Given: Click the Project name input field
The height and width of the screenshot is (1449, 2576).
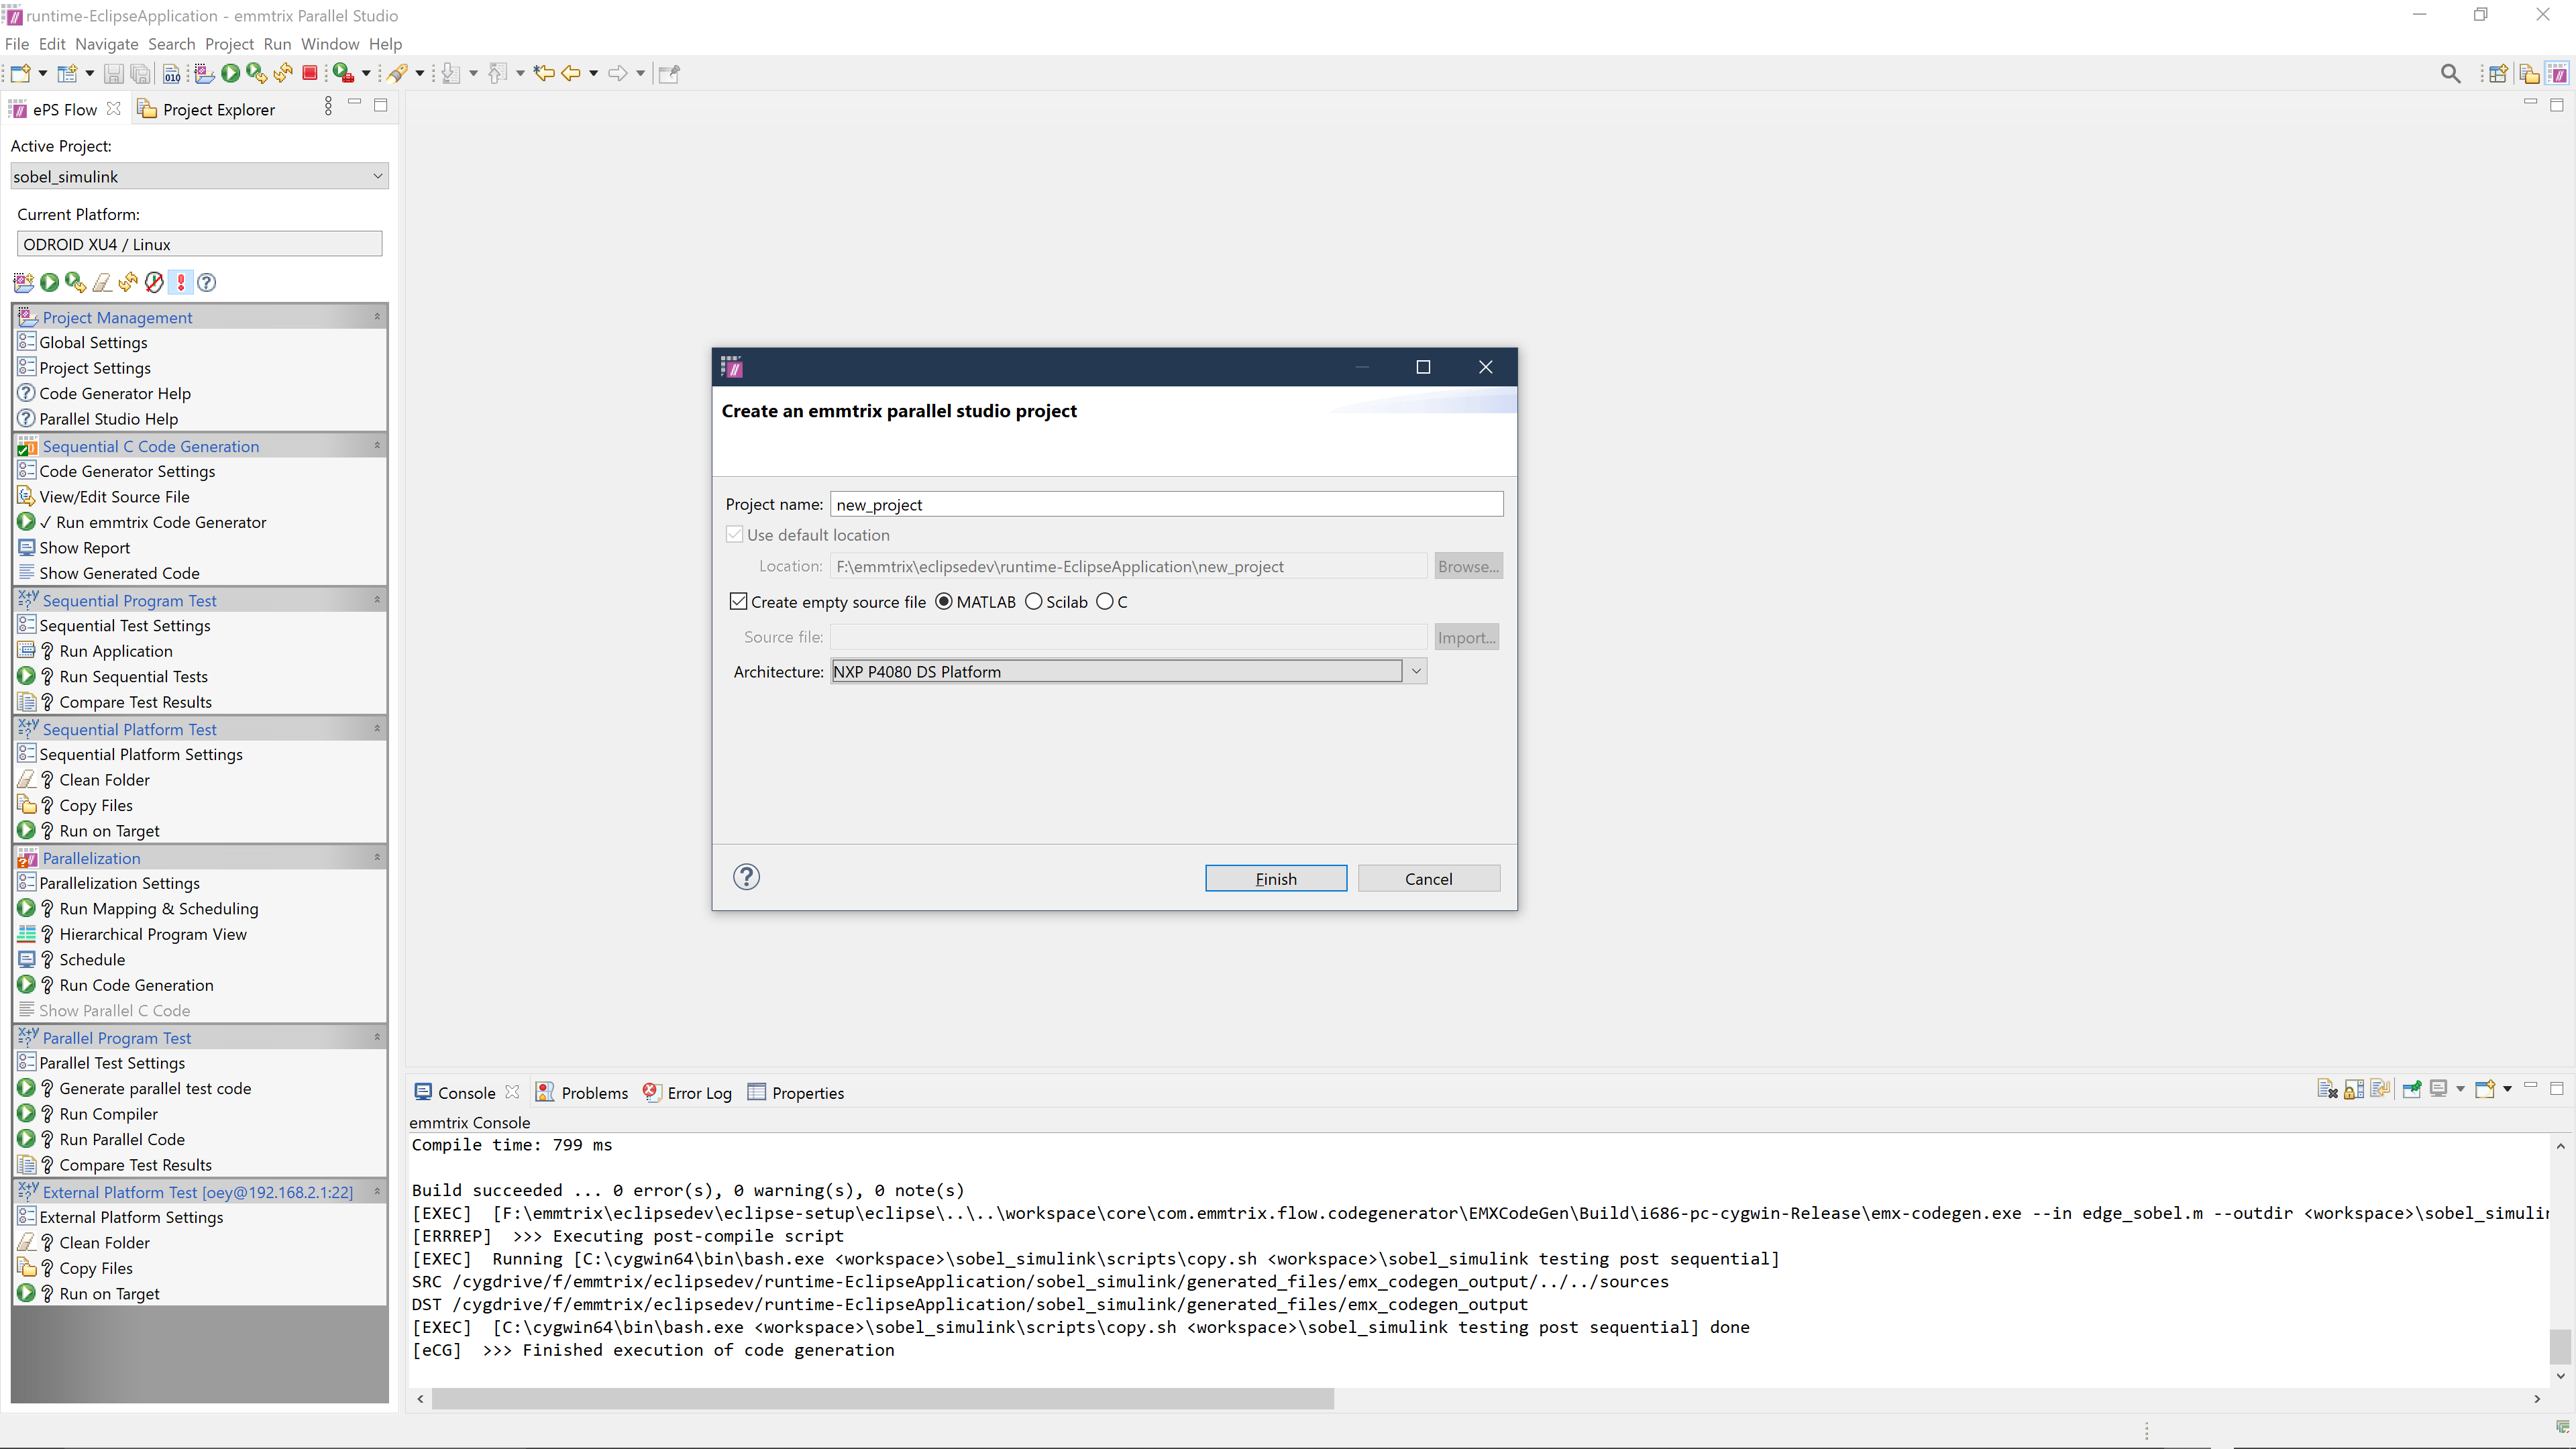Looking at the screenshot, I should 1166,504.
